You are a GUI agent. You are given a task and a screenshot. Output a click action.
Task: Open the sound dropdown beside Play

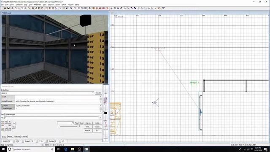[72, 123]
